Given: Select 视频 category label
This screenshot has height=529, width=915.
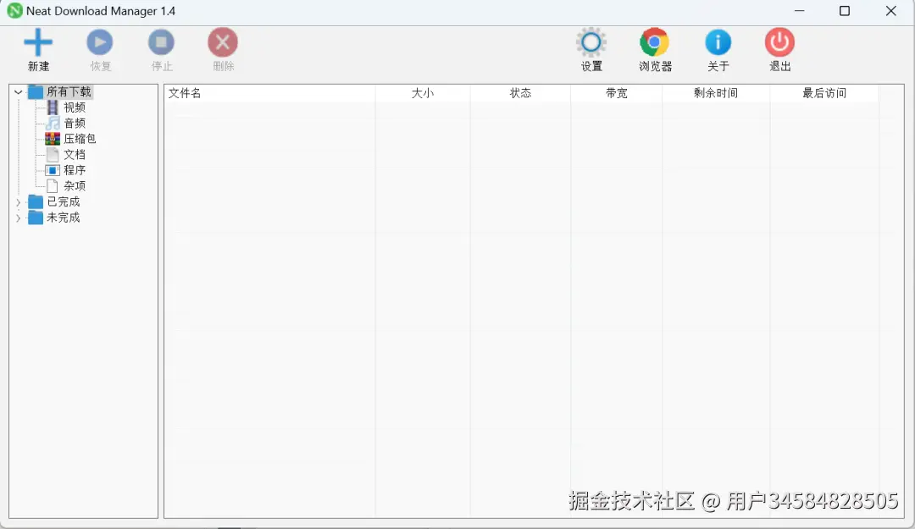Looking at the screenshot, I should click(75, 107).
